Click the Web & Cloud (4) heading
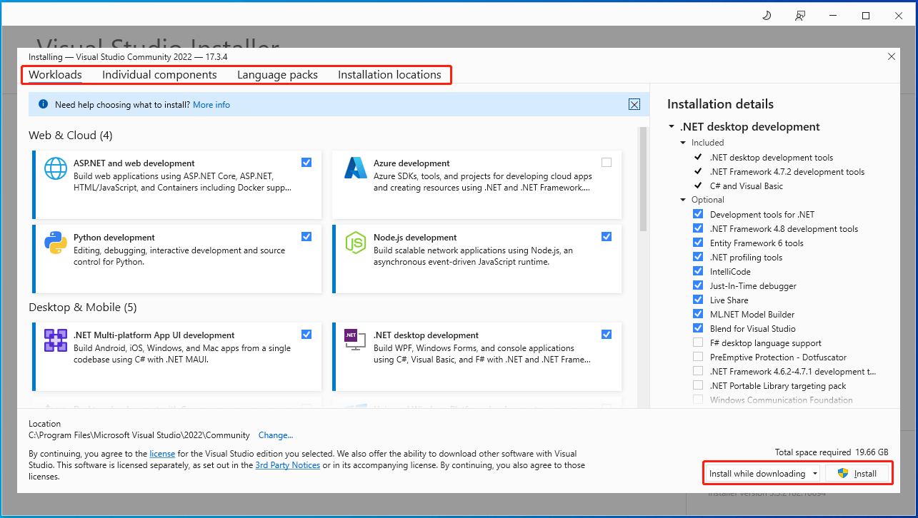918x518 pixels. [71, 135]
